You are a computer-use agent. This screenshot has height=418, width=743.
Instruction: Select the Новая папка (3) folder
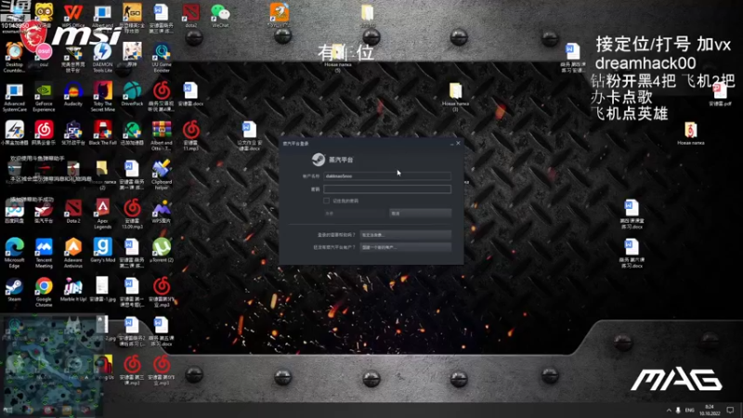pos(455,98)
